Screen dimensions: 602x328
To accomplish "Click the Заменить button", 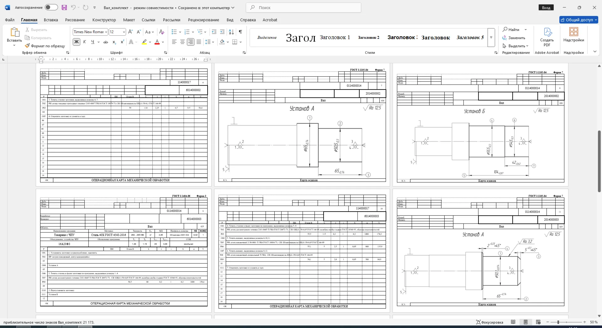I will 514,38.
